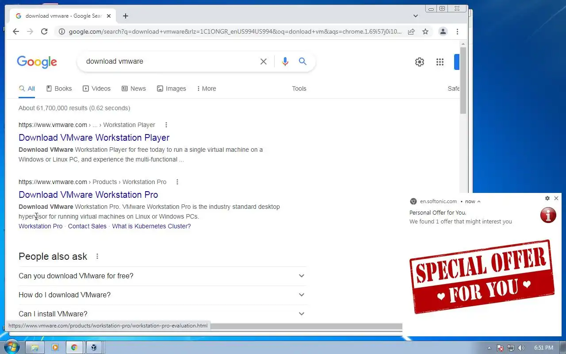Open the search Tools options

coord(299,88)
